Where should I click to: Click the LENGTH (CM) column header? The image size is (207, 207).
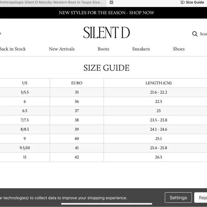tap(158, 83)
